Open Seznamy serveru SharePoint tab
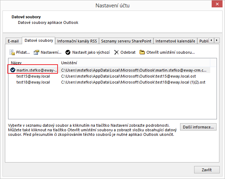Image resolution: width=225 pixels, height=179 pixels. pyautogui.click(x=126, y=41)
